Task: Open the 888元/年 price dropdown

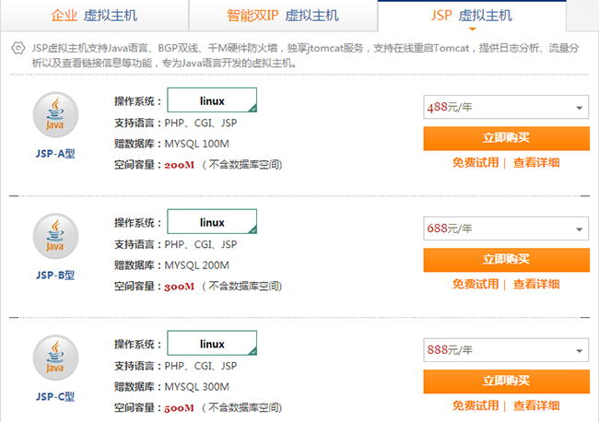Action: click(x=506, y=350)
